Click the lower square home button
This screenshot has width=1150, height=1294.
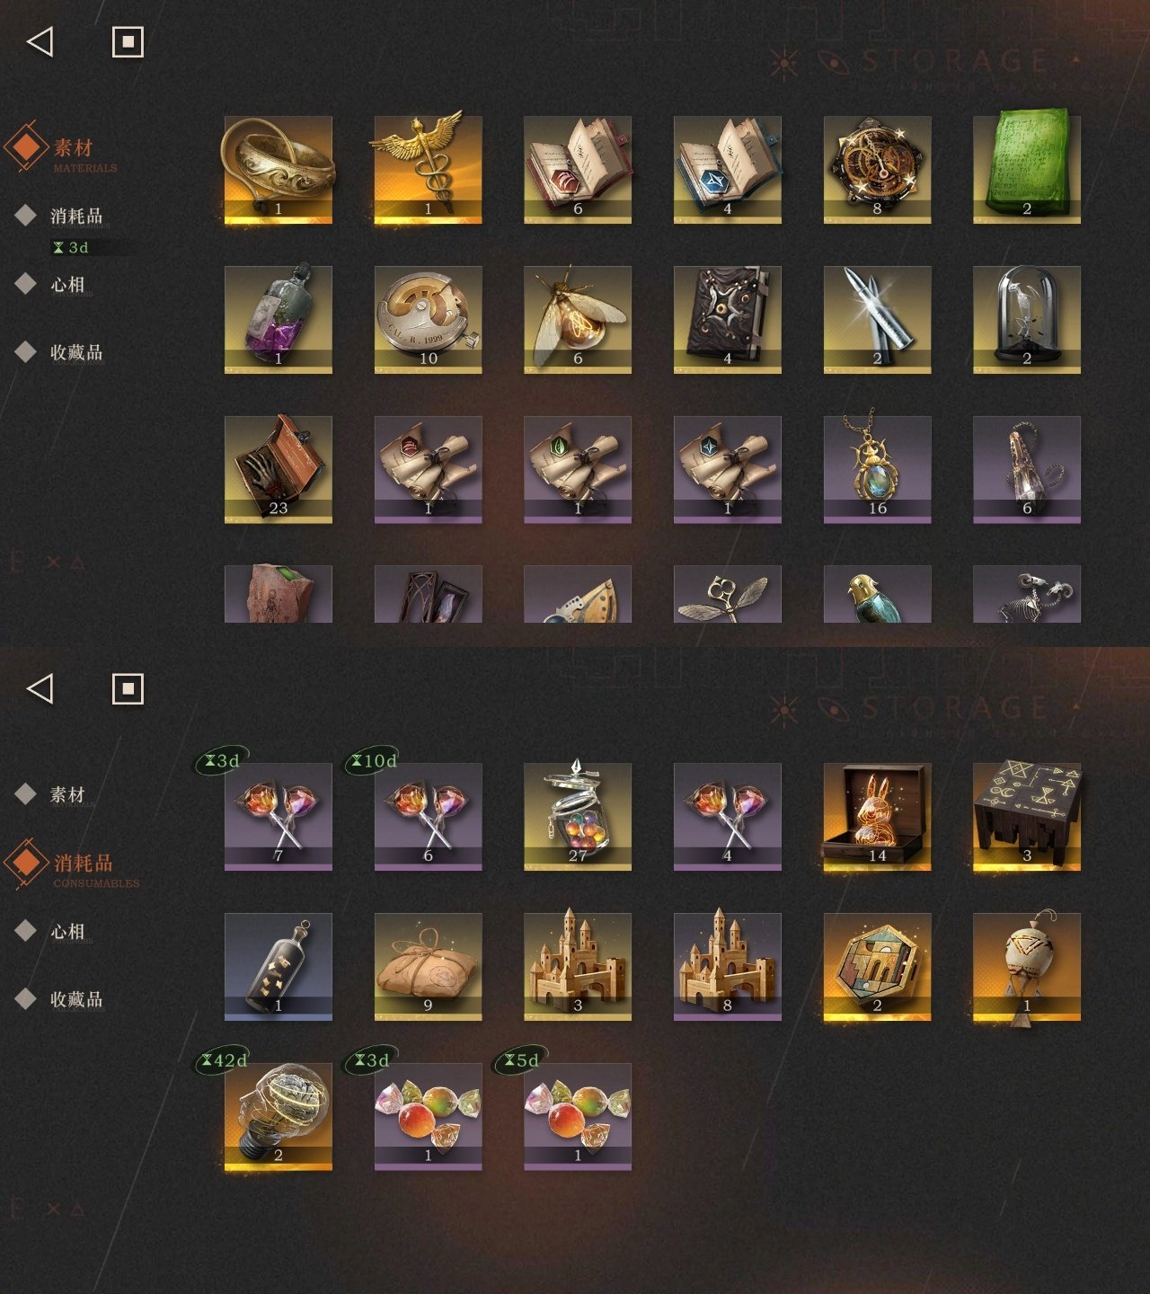coord(128,689)
